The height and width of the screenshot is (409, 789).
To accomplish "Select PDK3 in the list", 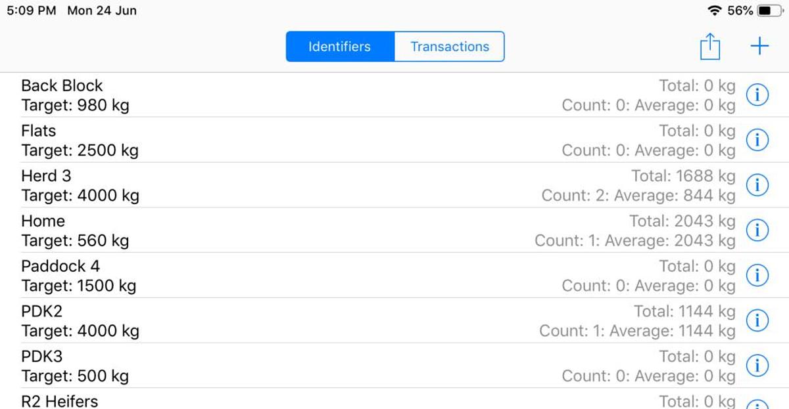I will click(263, 366).
